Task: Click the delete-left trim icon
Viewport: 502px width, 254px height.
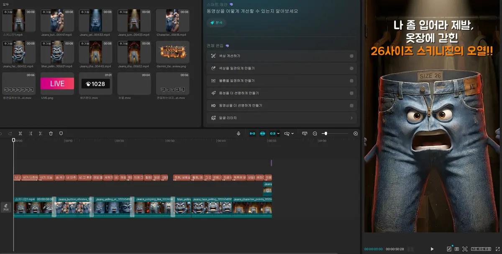Action: (31, 133)
